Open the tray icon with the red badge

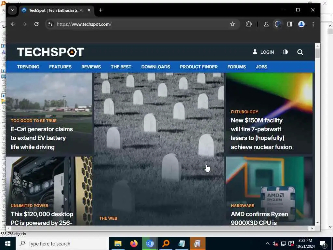(291, 243)
